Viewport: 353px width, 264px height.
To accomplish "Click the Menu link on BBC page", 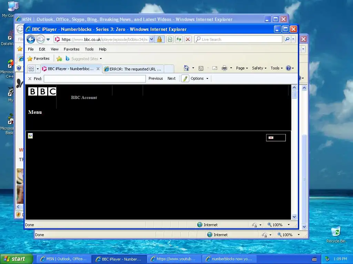I will pyautogui.click(x=35, y=112).
